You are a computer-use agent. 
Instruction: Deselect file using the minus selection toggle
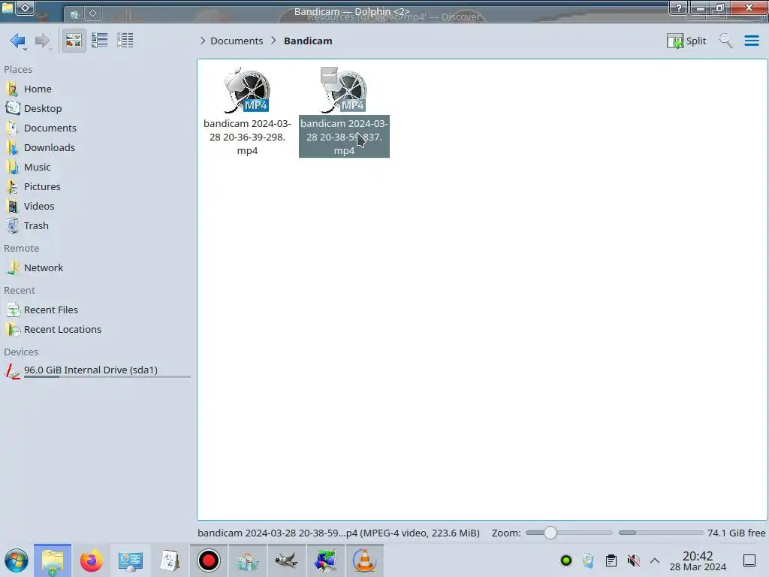(x=329, y=75)
